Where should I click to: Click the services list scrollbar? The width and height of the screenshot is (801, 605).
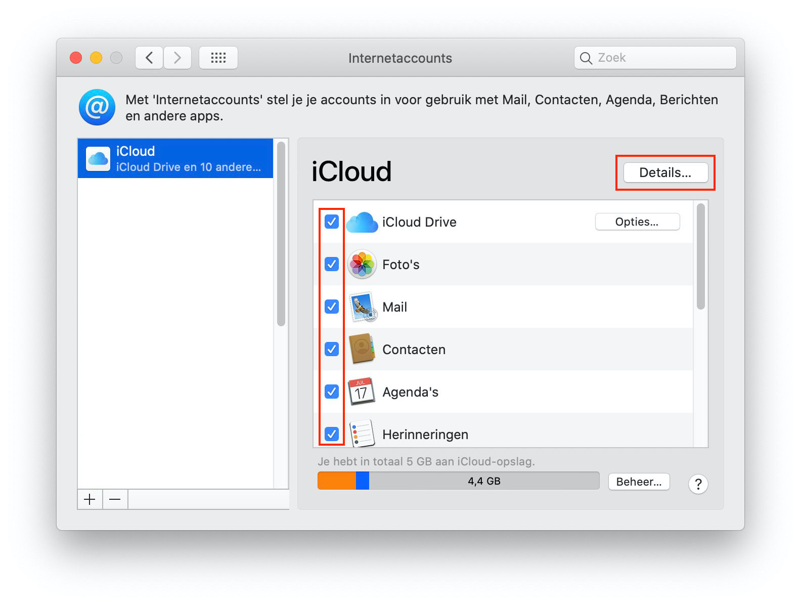(x=700, y=256)
